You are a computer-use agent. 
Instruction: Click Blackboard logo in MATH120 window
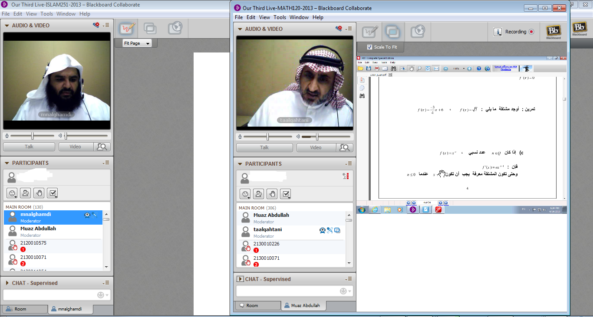pyautogui.click(x=553, y=32)
